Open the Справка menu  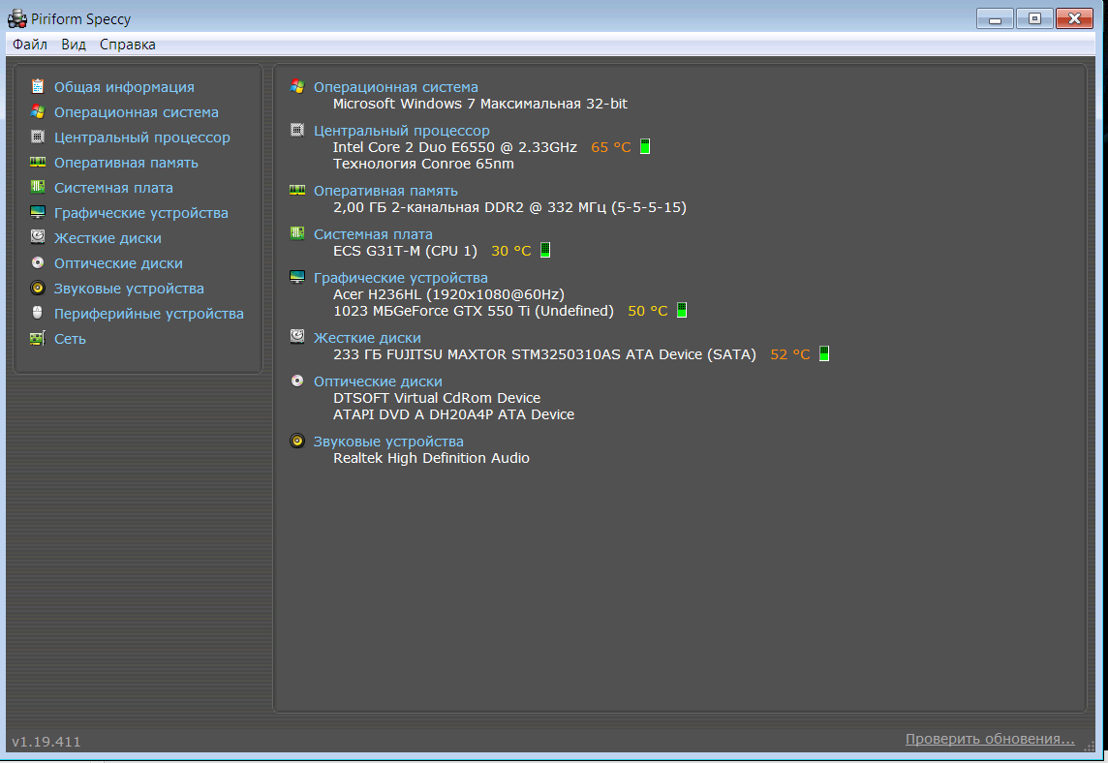pos(127,45)
